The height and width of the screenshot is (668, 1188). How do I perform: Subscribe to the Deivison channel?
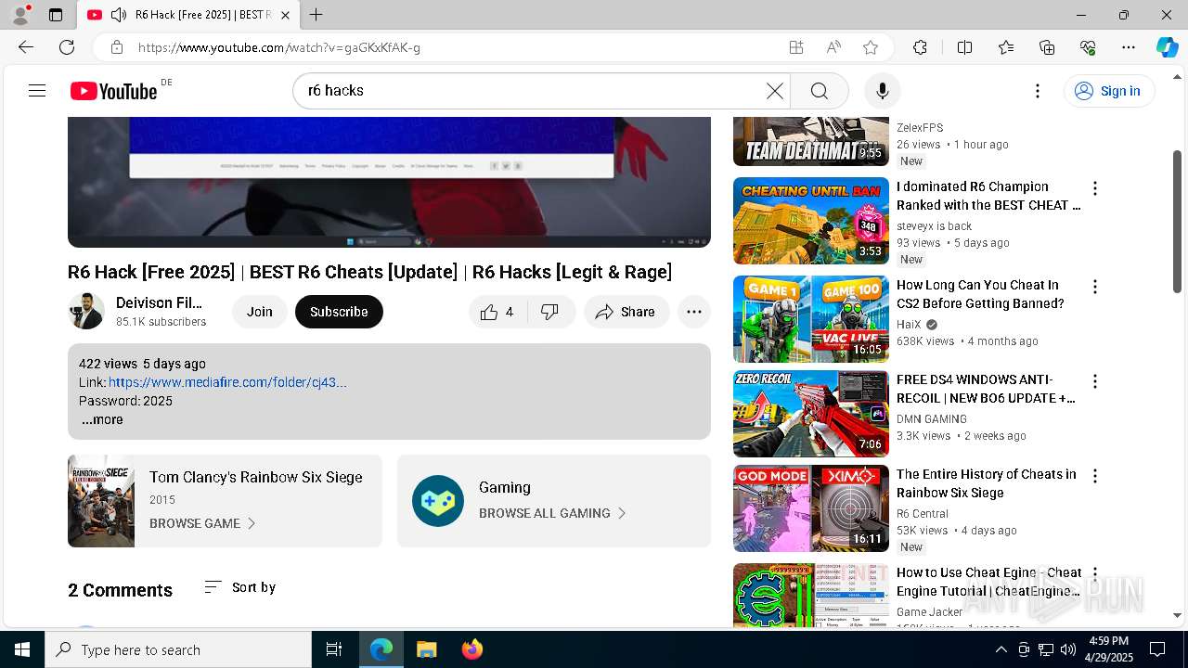(339, 312)
